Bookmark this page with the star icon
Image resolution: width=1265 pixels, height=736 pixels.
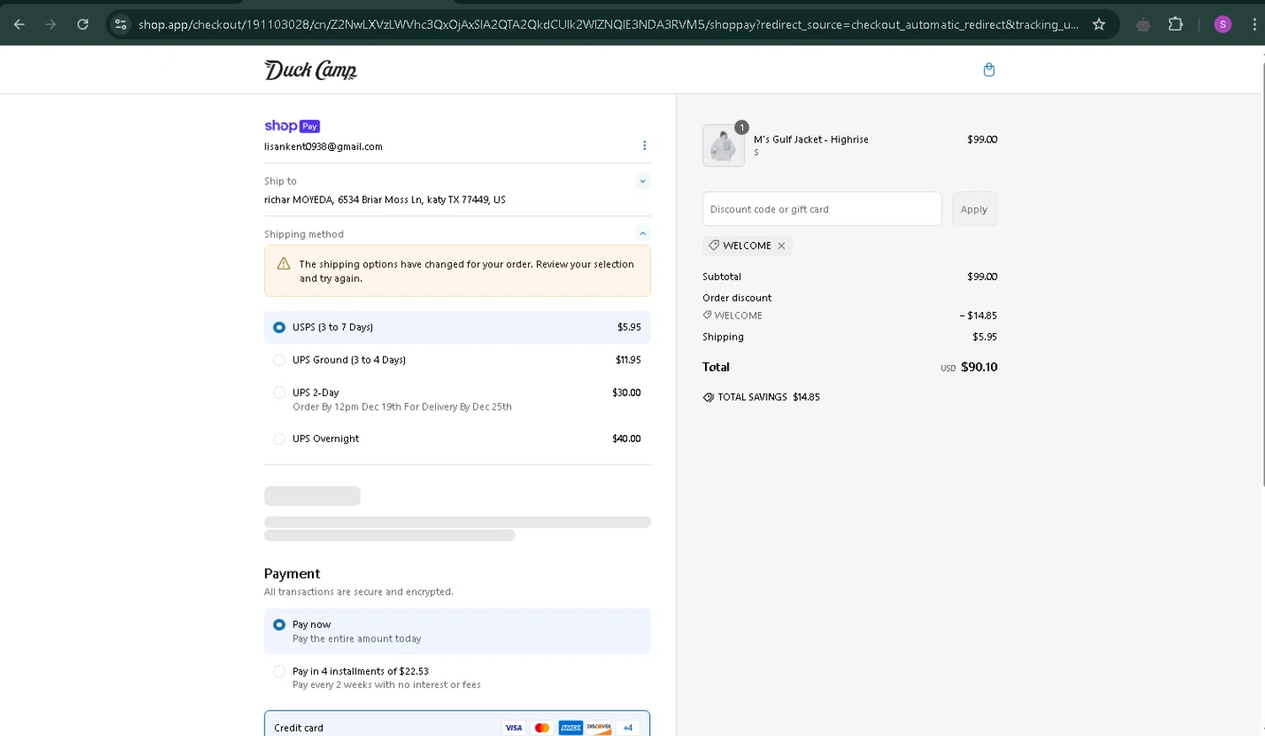pos(1099,24)
